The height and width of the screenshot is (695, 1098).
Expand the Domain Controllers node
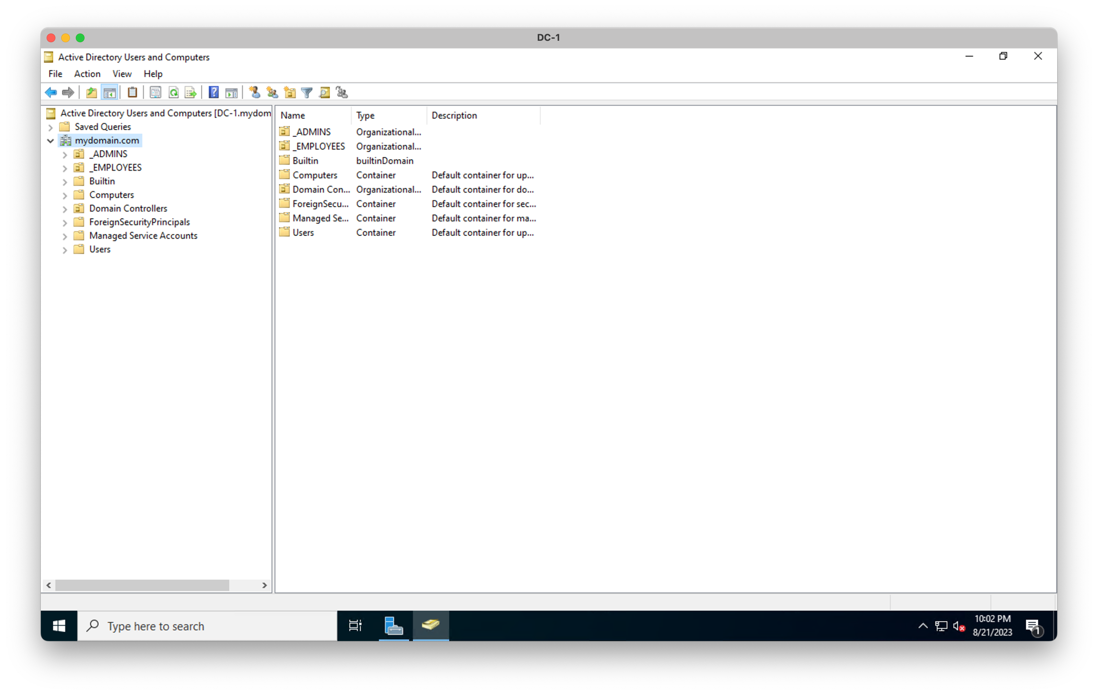point(65,209)
